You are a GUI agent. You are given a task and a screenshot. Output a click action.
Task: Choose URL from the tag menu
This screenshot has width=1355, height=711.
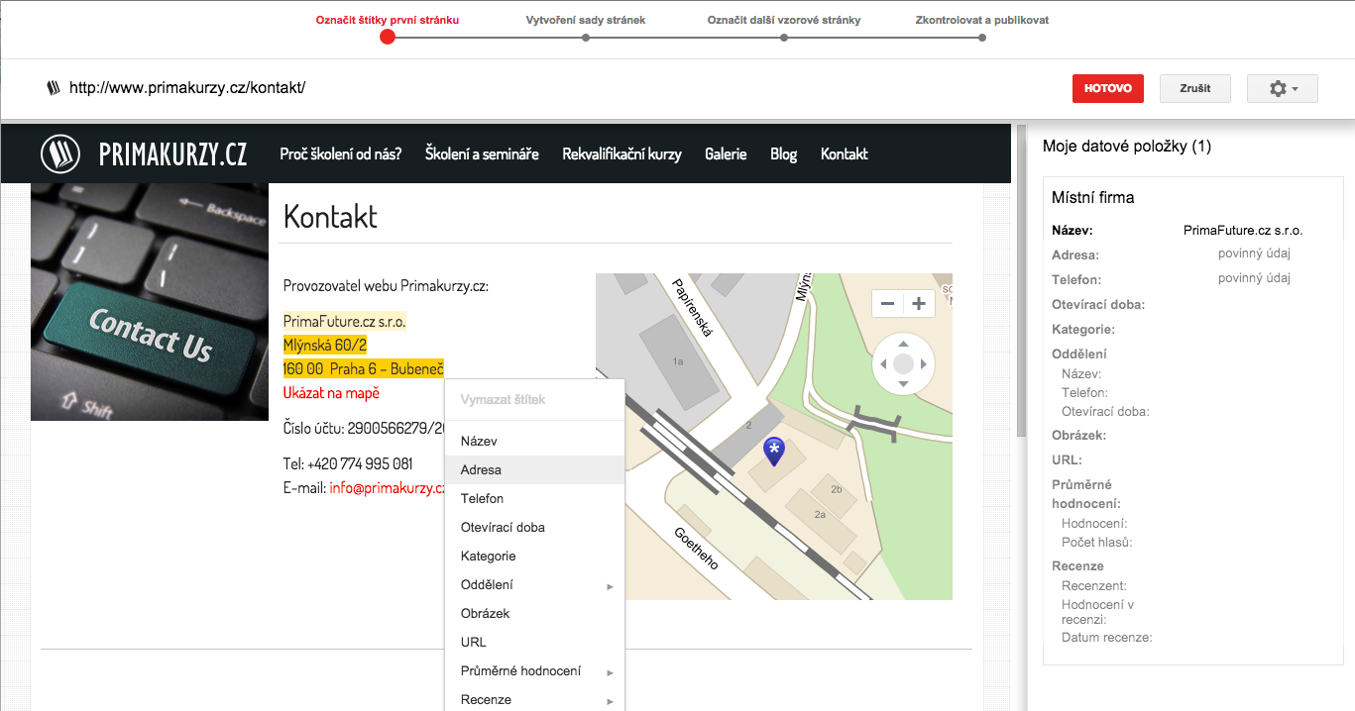[535, 643]
